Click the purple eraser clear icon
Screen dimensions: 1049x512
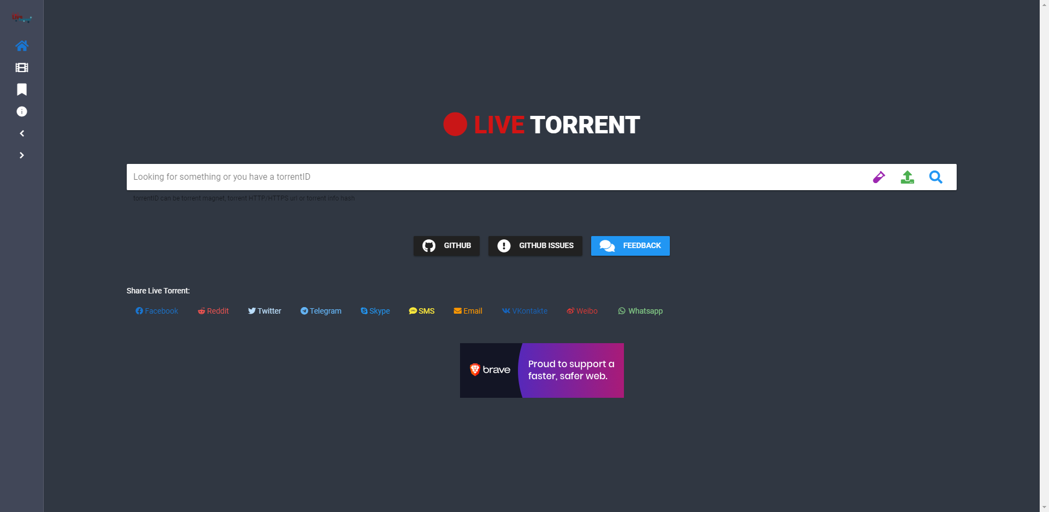click(x=879, y=177)
